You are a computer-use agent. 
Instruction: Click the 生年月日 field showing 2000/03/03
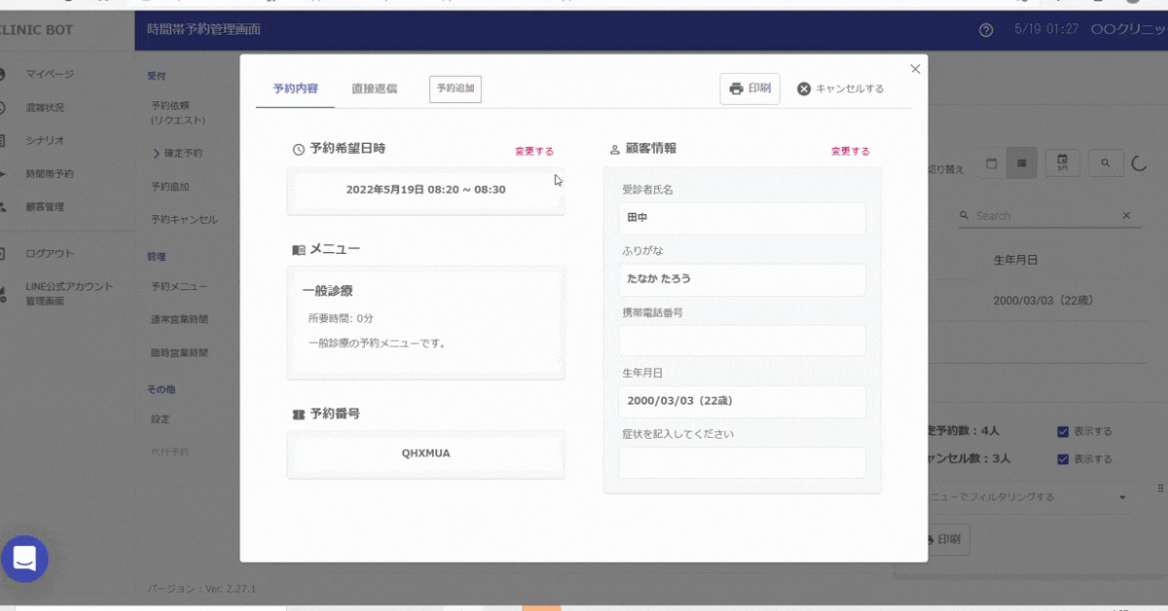coord(743,401)
